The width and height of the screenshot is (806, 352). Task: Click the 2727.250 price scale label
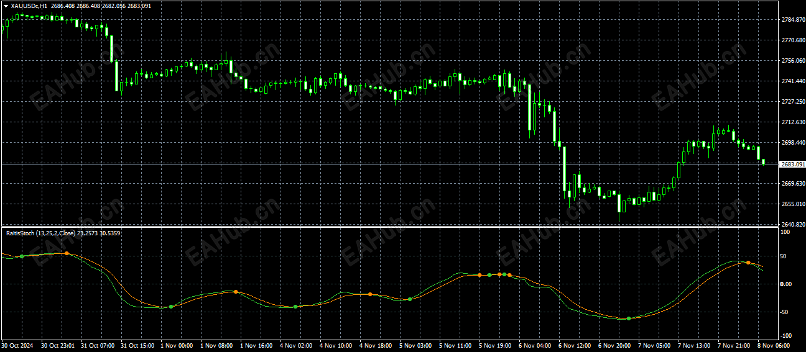[x=792, y=101]
